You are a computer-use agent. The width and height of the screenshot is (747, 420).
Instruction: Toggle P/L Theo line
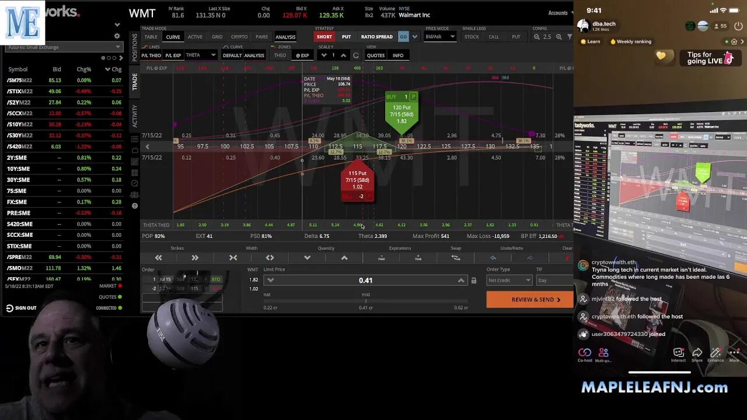click(151, 55)
